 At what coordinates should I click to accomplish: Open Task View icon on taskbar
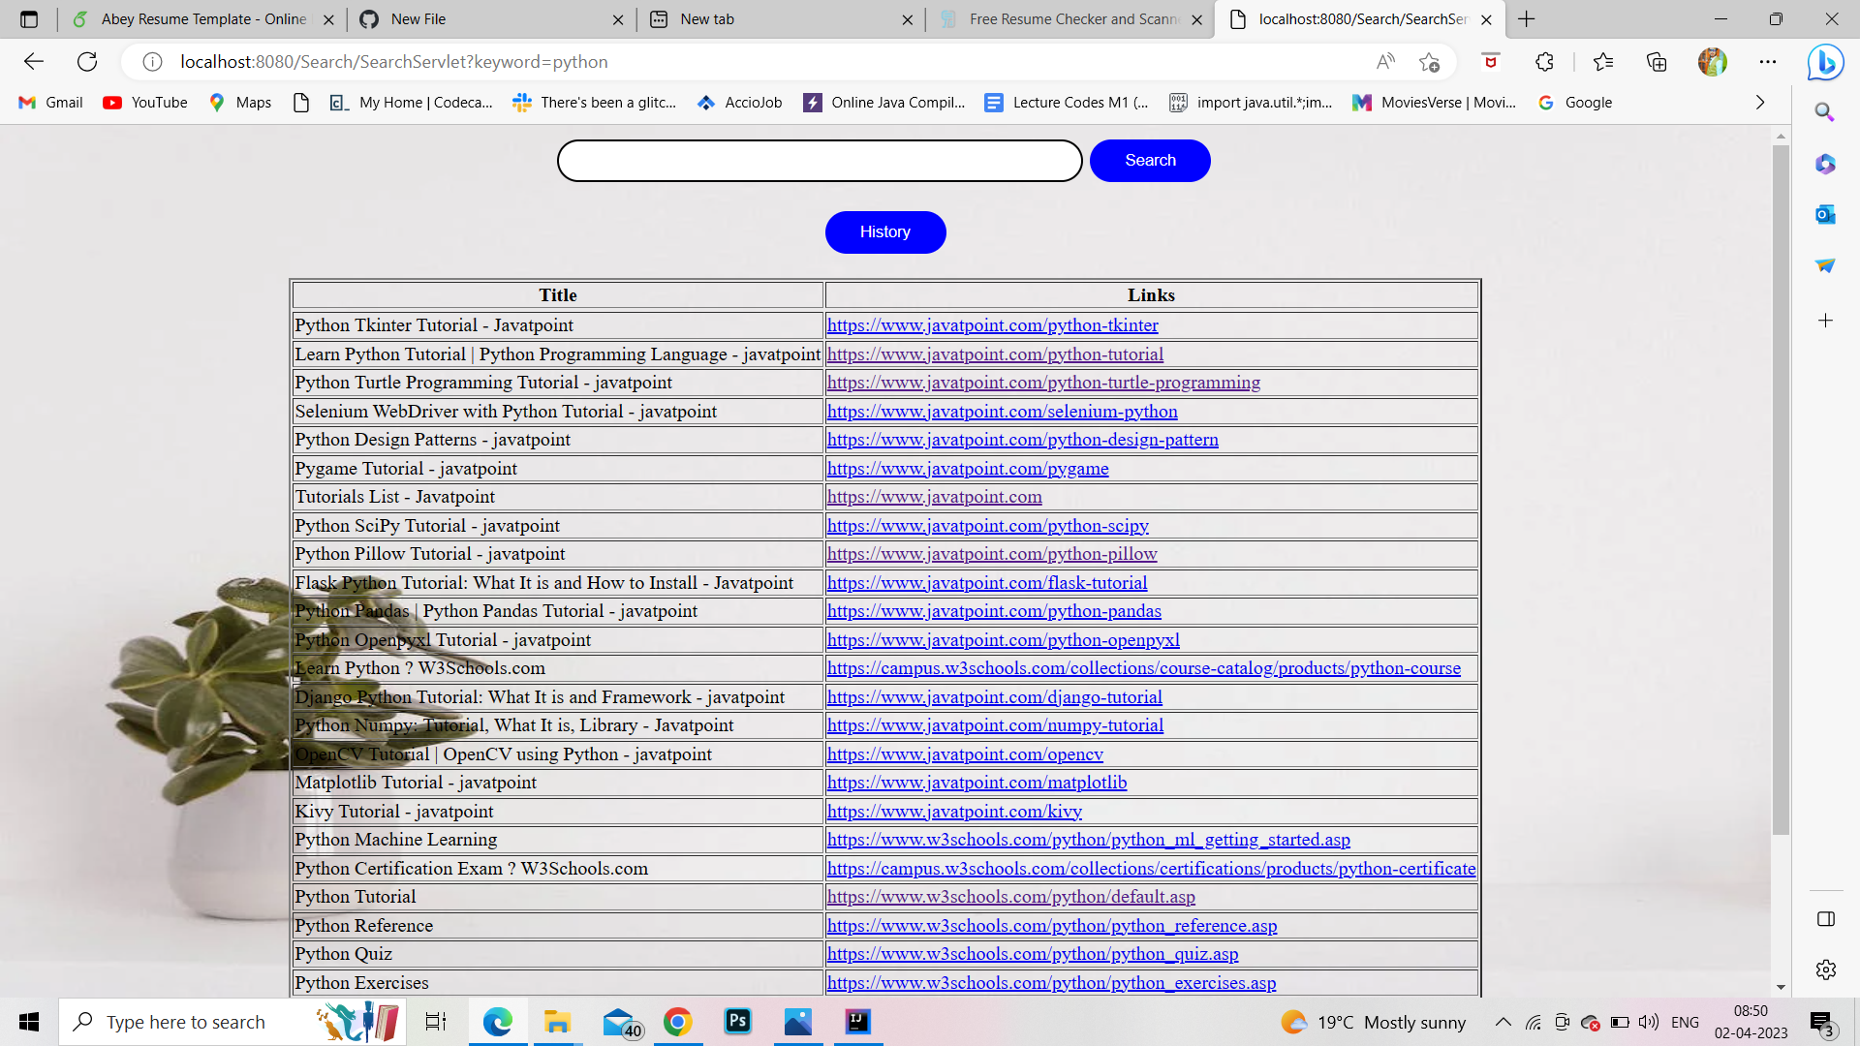click(x=436, y=1022)
